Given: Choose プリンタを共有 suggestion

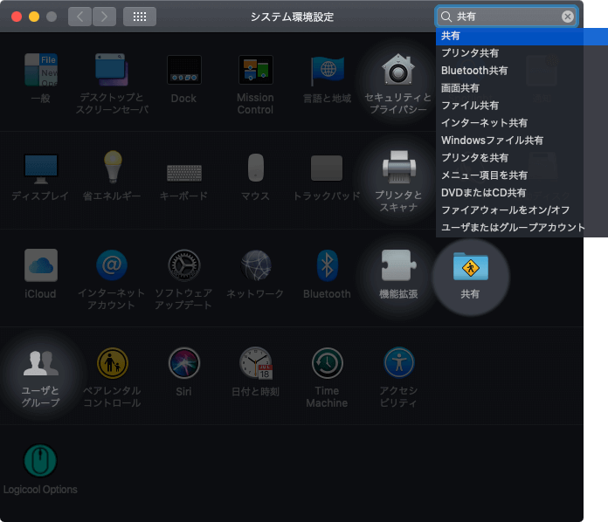Looking at the screenshot, I should (x=522, y=158).
